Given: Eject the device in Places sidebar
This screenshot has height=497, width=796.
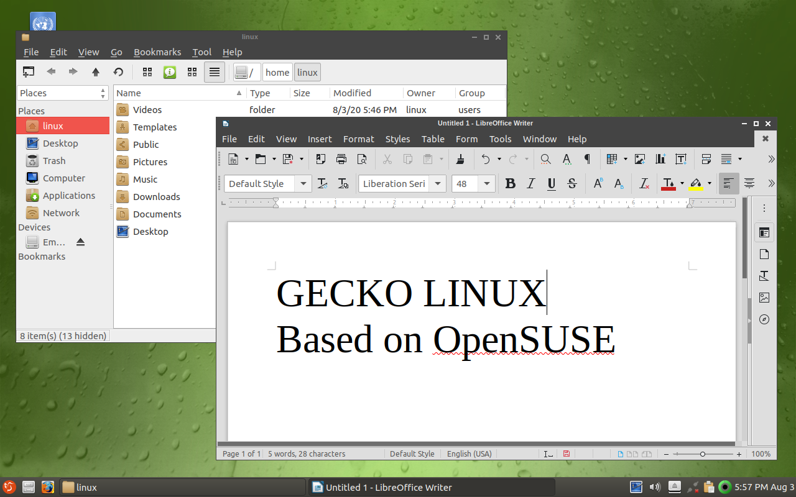Looking at the screenshot, I should click(x=80, y=242).
